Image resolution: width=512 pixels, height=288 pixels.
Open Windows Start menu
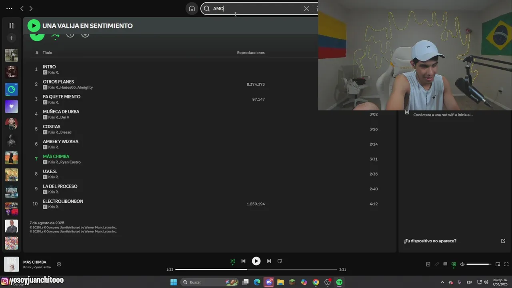174,282
